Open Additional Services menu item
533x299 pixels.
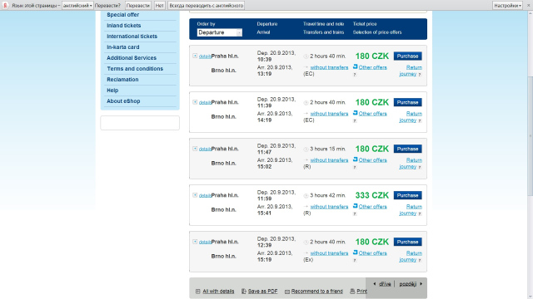pos(132,58)
